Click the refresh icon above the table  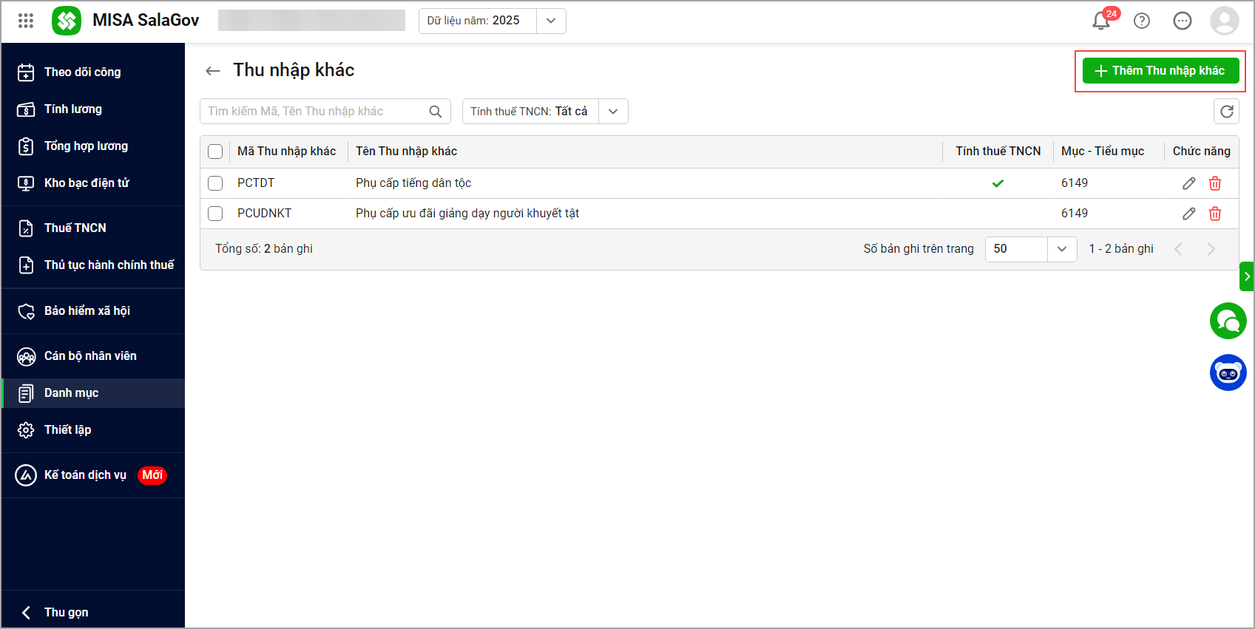(x=1226, y=112)
